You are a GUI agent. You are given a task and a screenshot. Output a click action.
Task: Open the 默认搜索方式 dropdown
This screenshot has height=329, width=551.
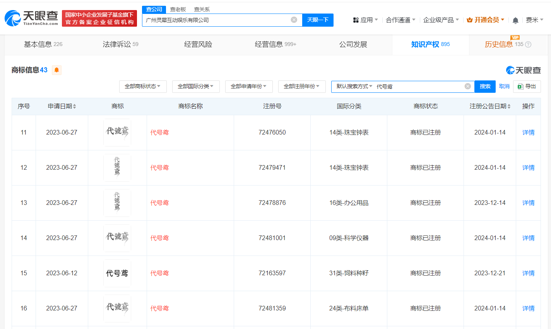tap(354, 86)
